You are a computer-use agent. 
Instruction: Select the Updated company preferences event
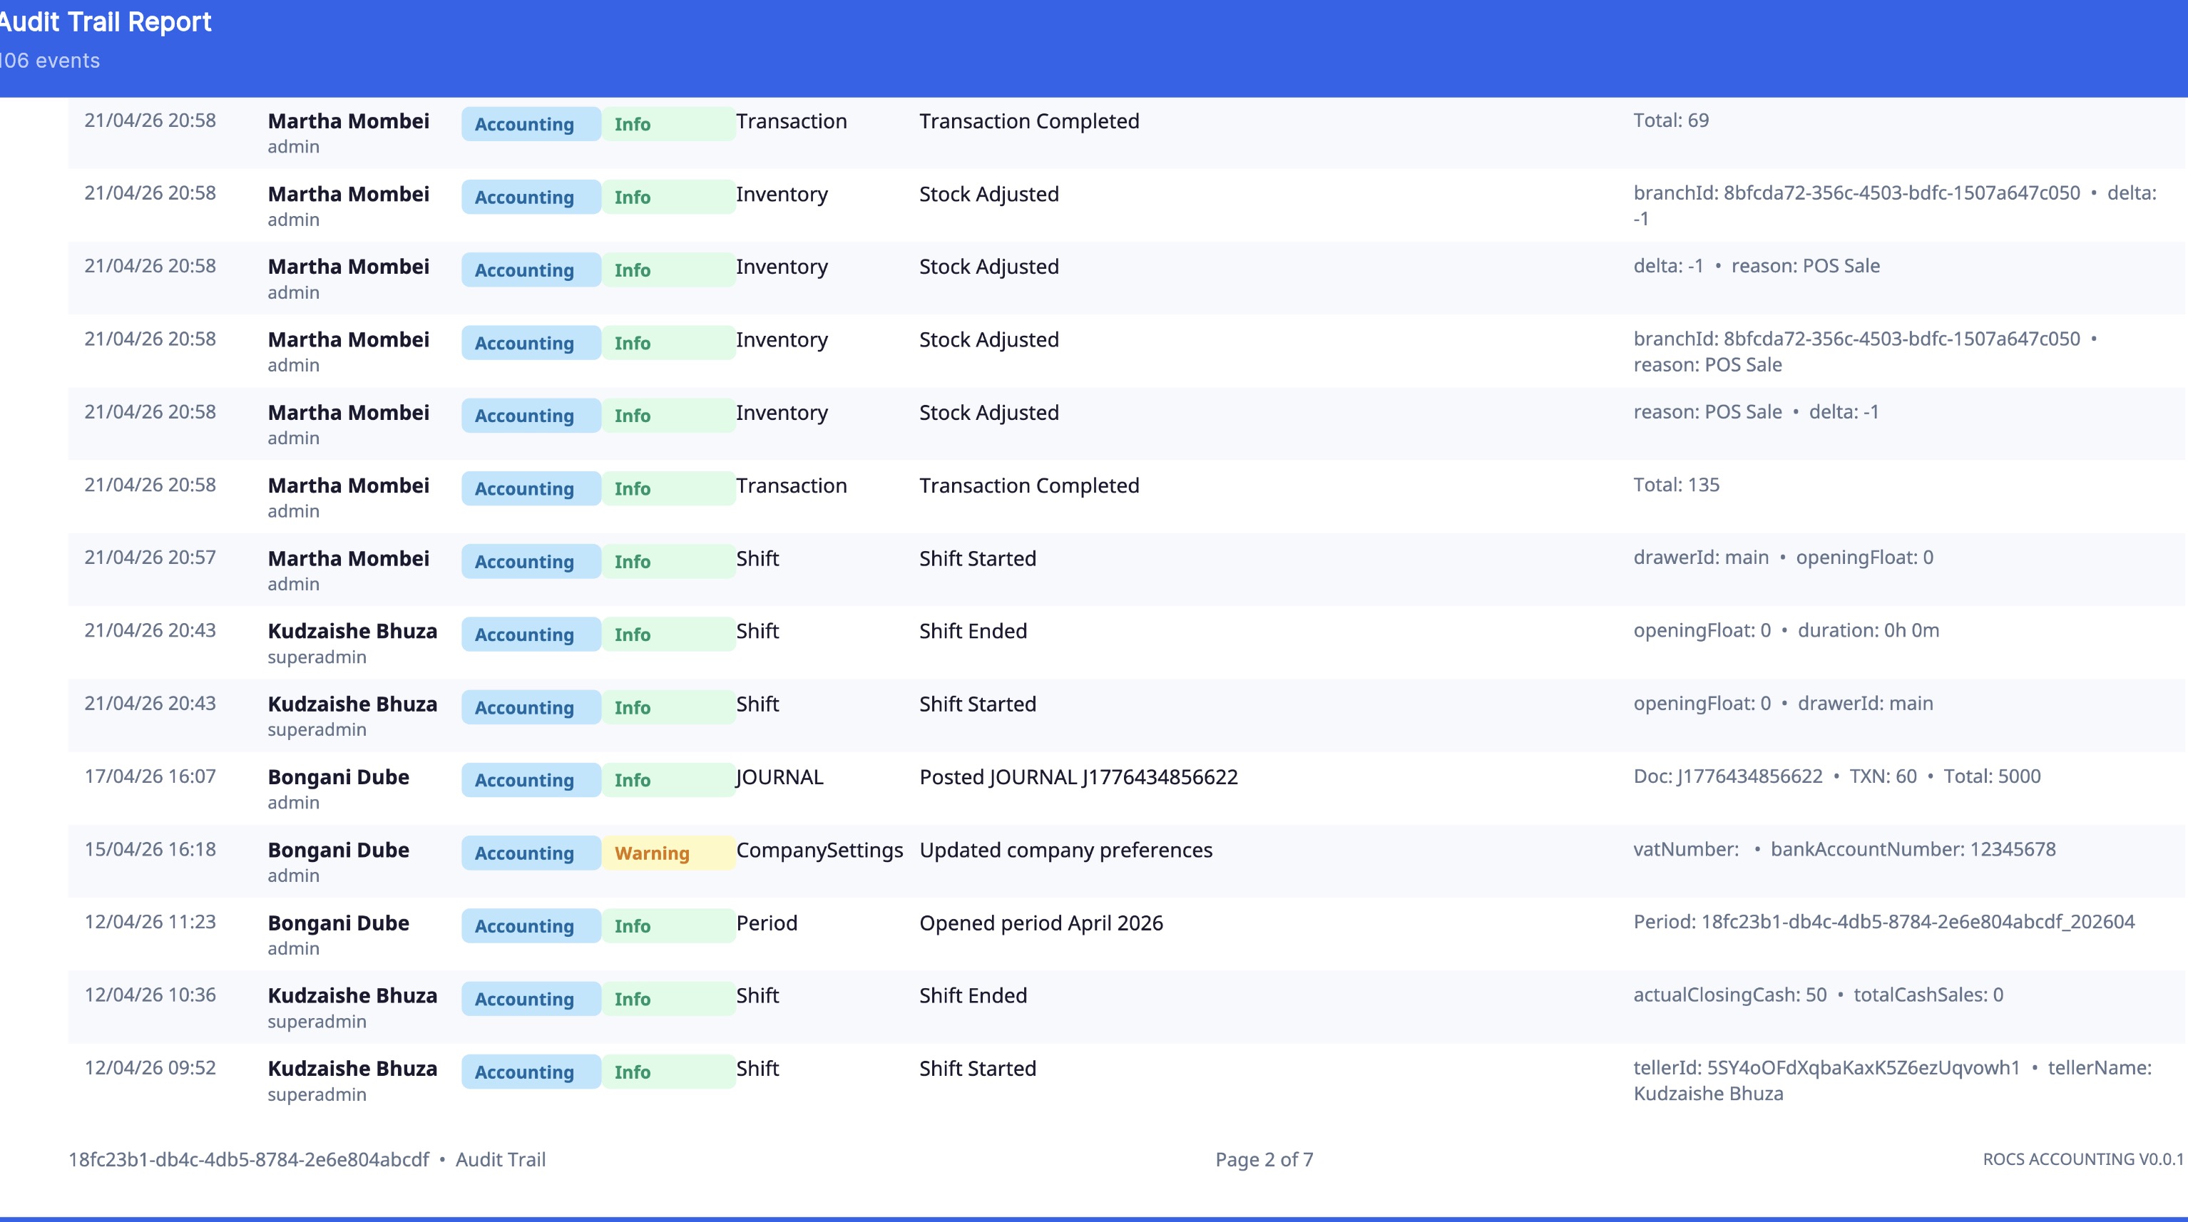pyautogui.click(x=1066, y=849)
